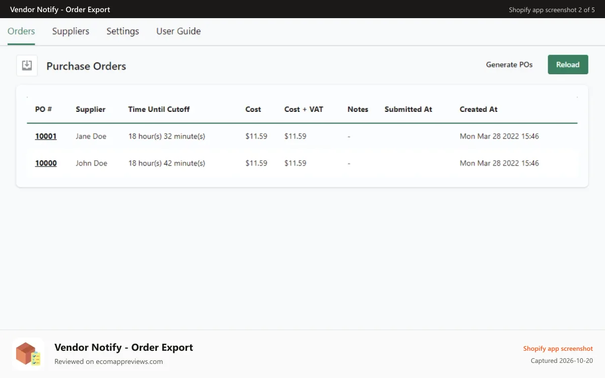This screenshot has width=605, height=378.
Task: Click the Cost + VAT column header
Action: coord(304,109)
